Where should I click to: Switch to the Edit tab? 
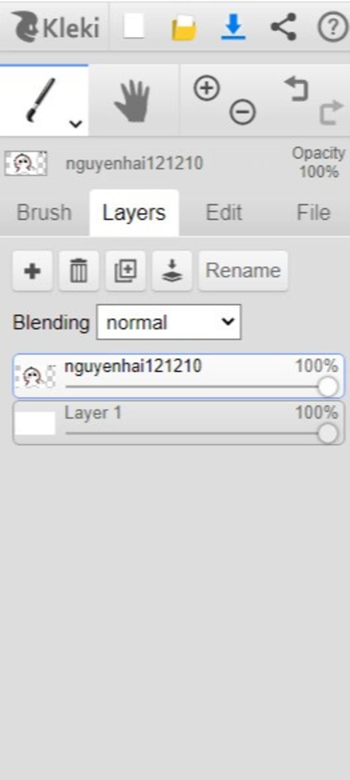pos(224,213)
